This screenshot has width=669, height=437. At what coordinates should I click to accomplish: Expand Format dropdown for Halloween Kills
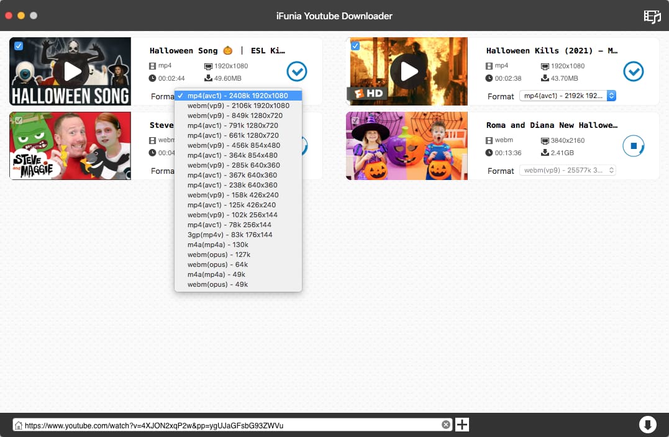coord(567,96)
